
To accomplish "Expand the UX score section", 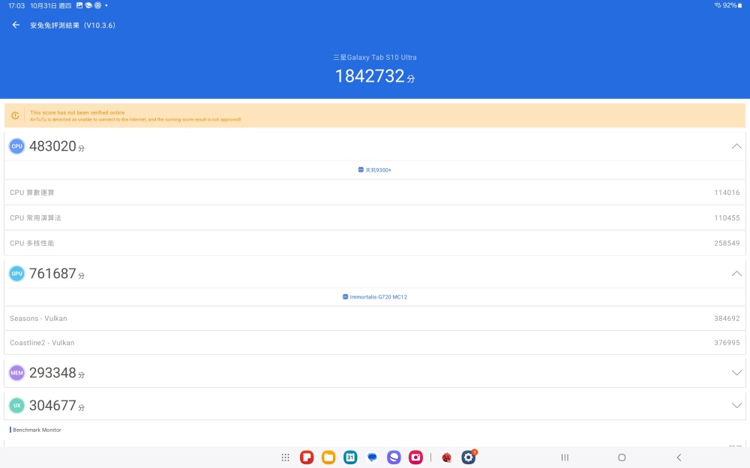I will 736,405.
